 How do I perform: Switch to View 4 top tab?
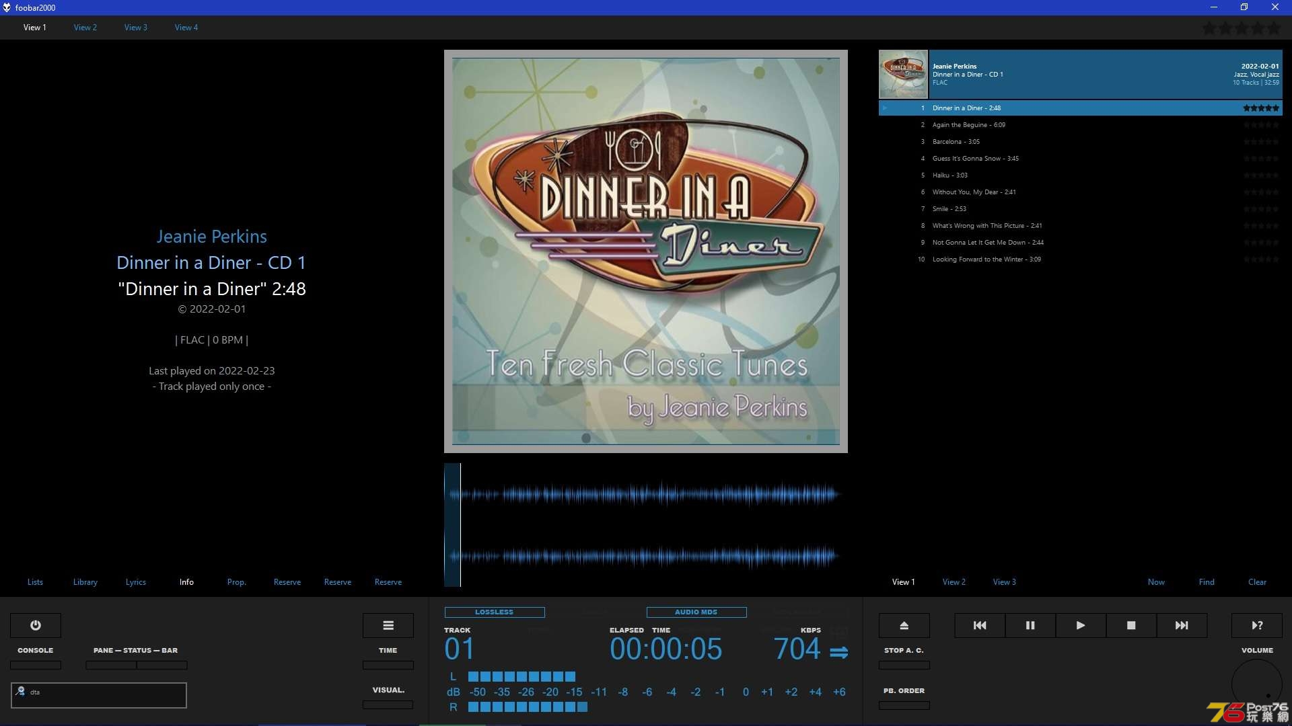186,28
